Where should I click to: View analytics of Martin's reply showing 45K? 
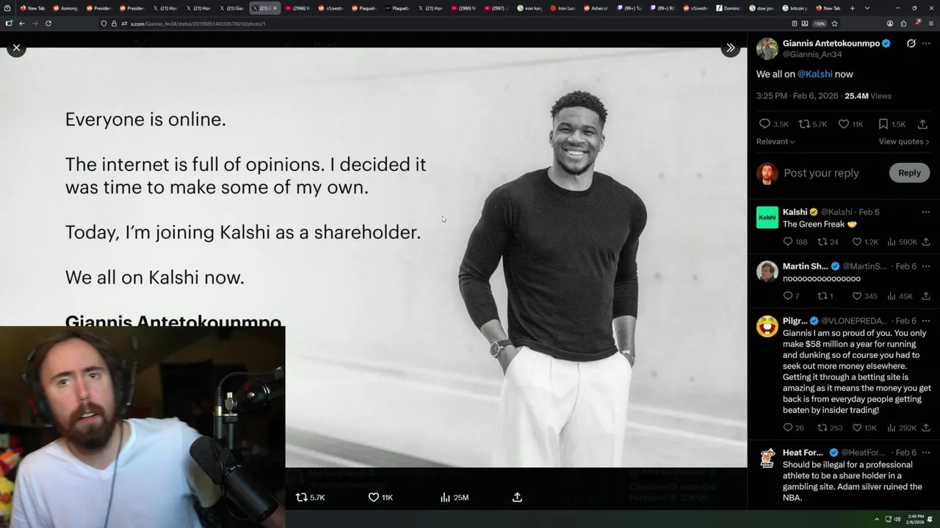(900, 296)
